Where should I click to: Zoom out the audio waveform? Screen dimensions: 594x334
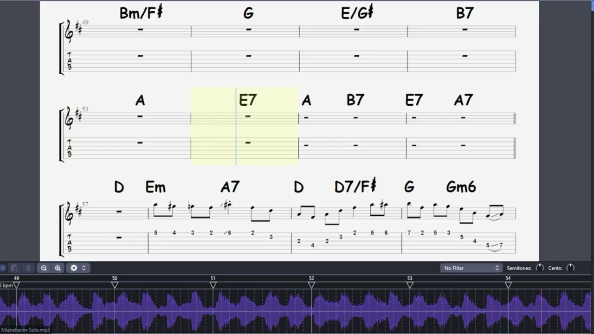click(x=44, y=268)
